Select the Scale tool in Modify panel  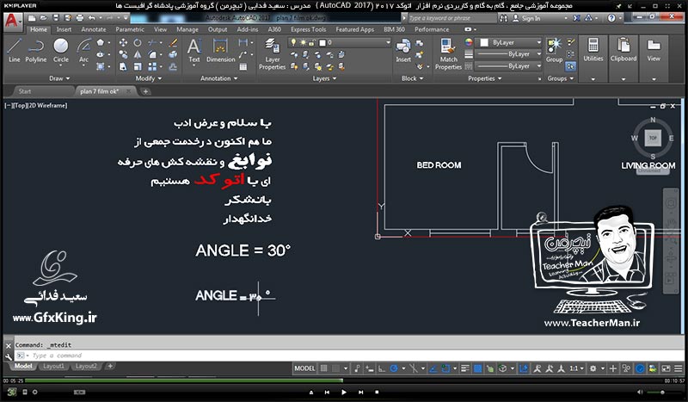click(138, 67)
